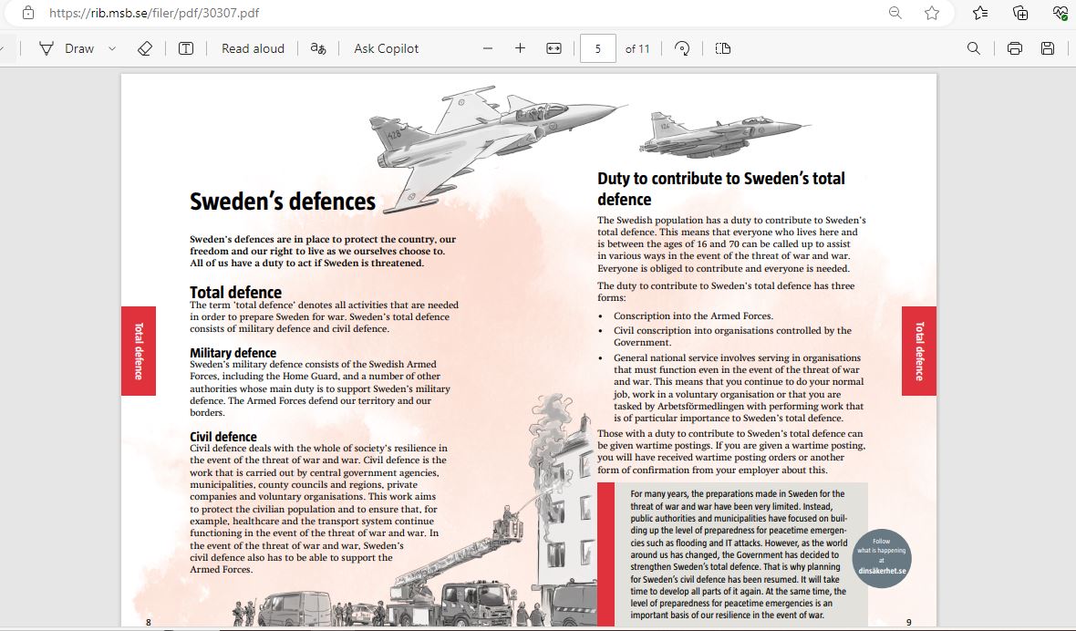
Task: Click the Draw label in PDF toolbar
Action: [79, 48]
